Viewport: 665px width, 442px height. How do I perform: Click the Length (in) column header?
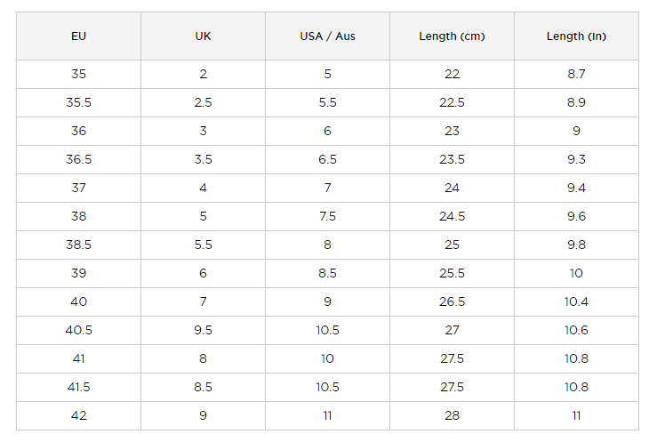[576, 36]
